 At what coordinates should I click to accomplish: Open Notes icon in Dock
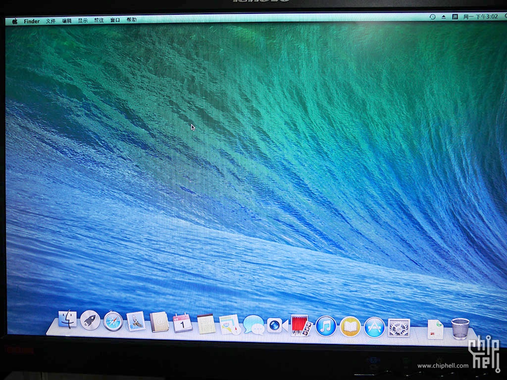click(x=206, y=324)
